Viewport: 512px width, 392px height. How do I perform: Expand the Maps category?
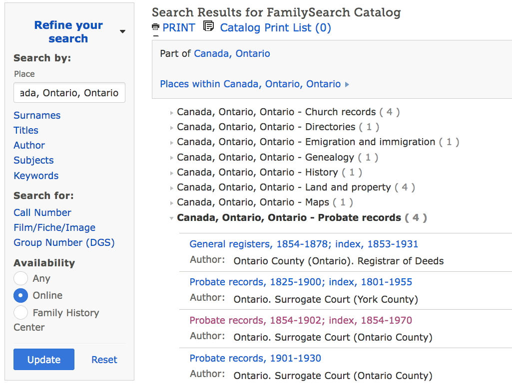pos(172,203)
